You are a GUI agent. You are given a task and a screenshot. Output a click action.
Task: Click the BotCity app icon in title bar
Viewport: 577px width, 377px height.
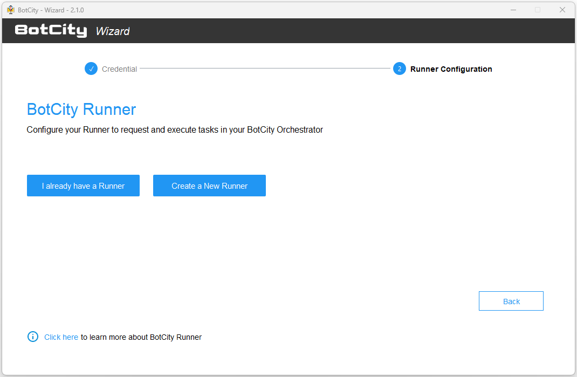(11, 10)
